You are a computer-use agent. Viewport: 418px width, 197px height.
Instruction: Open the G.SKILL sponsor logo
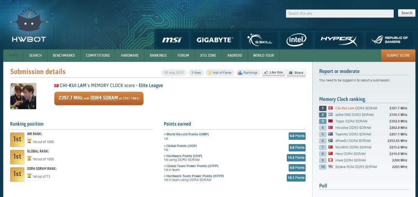tap(259, 40)
